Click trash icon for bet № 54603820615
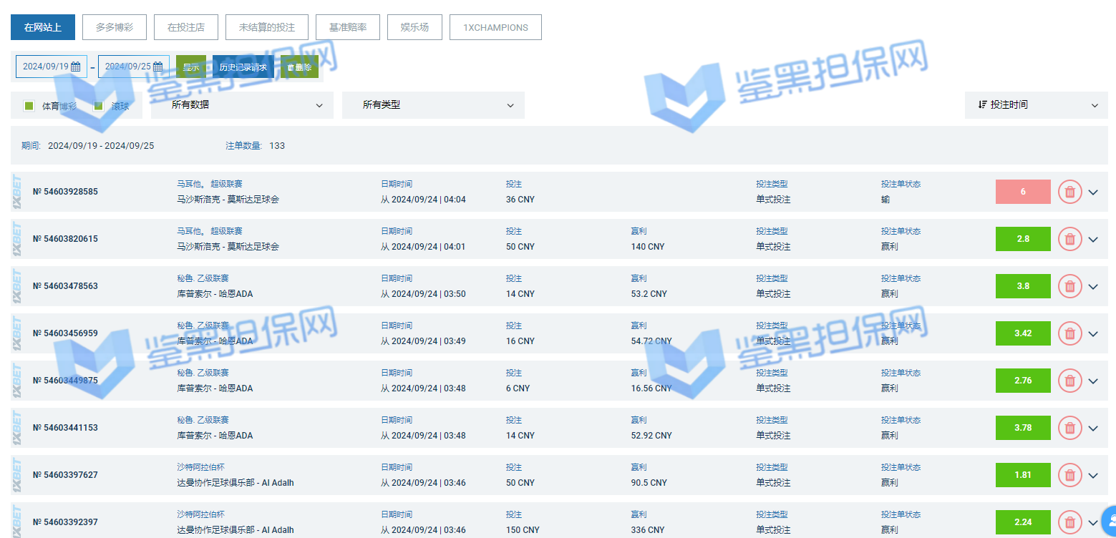 (x=1069, y=239)
